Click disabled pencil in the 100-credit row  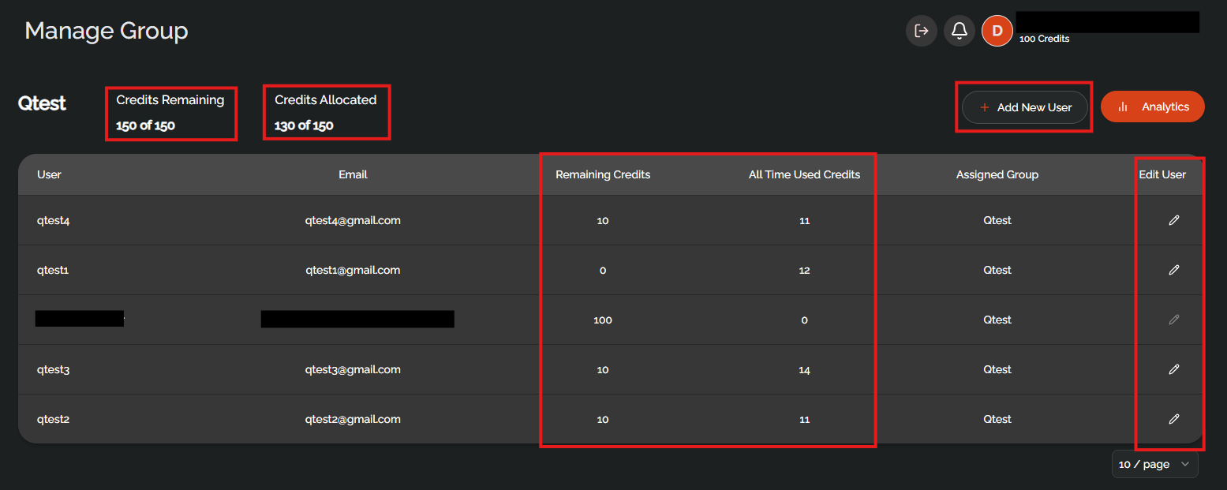click(1174, 320)
